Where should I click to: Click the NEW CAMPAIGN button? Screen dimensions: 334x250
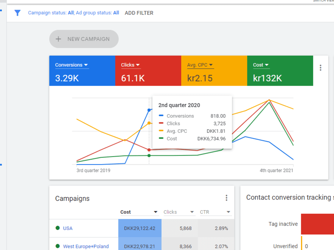click(x=83, y=39)
